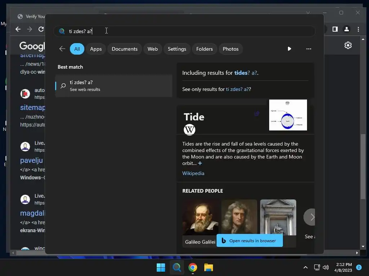Open Chrome profile avatar icon
The height and width of the screenshot is (276, 369).
click(x=347, y=29)
